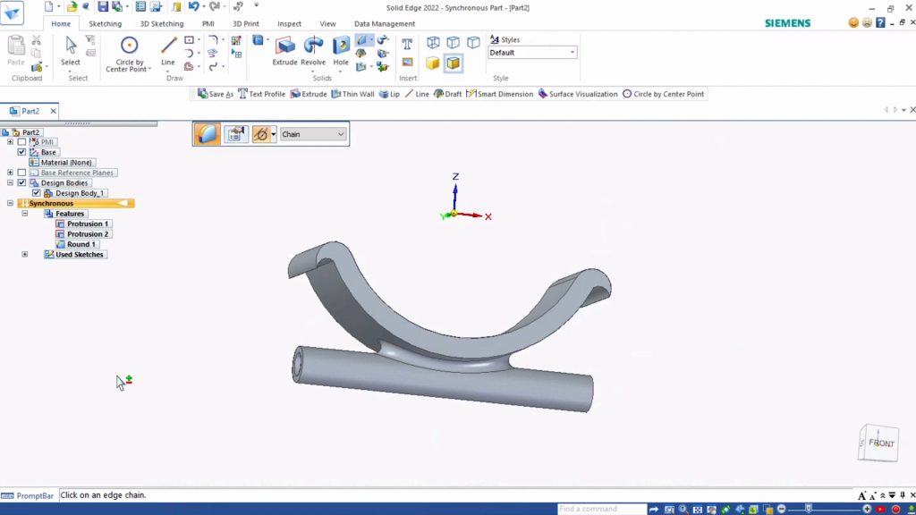916x515 pixels.
Task: Collapse the Design Bodies node
Action: click(10, 182)
